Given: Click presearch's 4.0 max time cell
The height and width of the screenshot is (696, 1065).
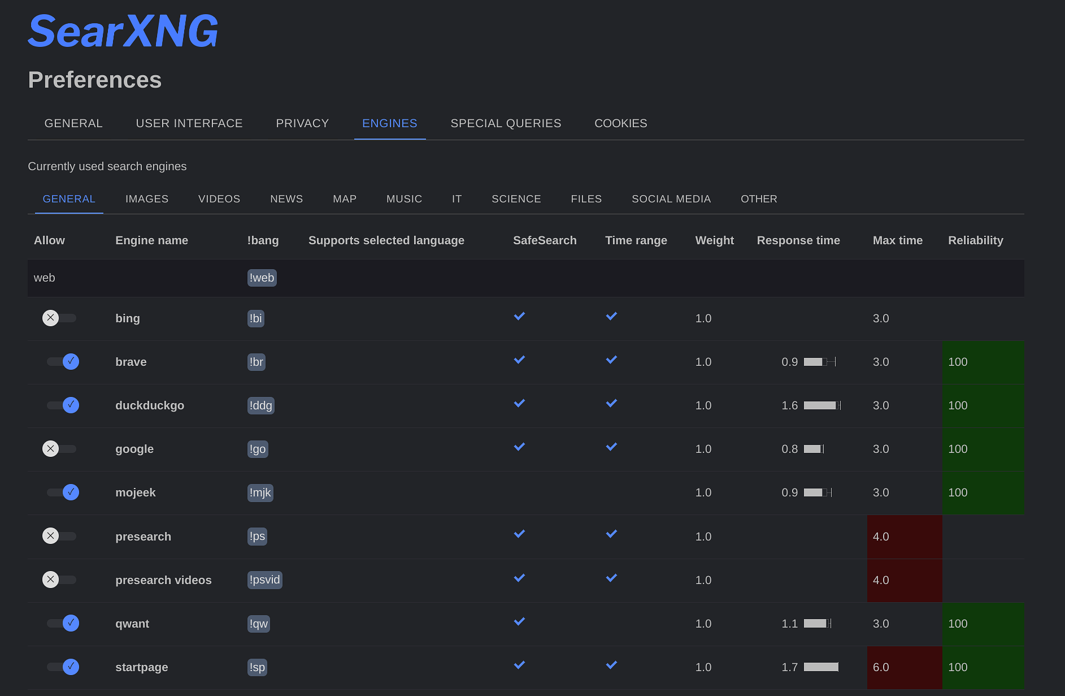Looking at the screenshot, I should pyautogui.click(x=905, y=537).
